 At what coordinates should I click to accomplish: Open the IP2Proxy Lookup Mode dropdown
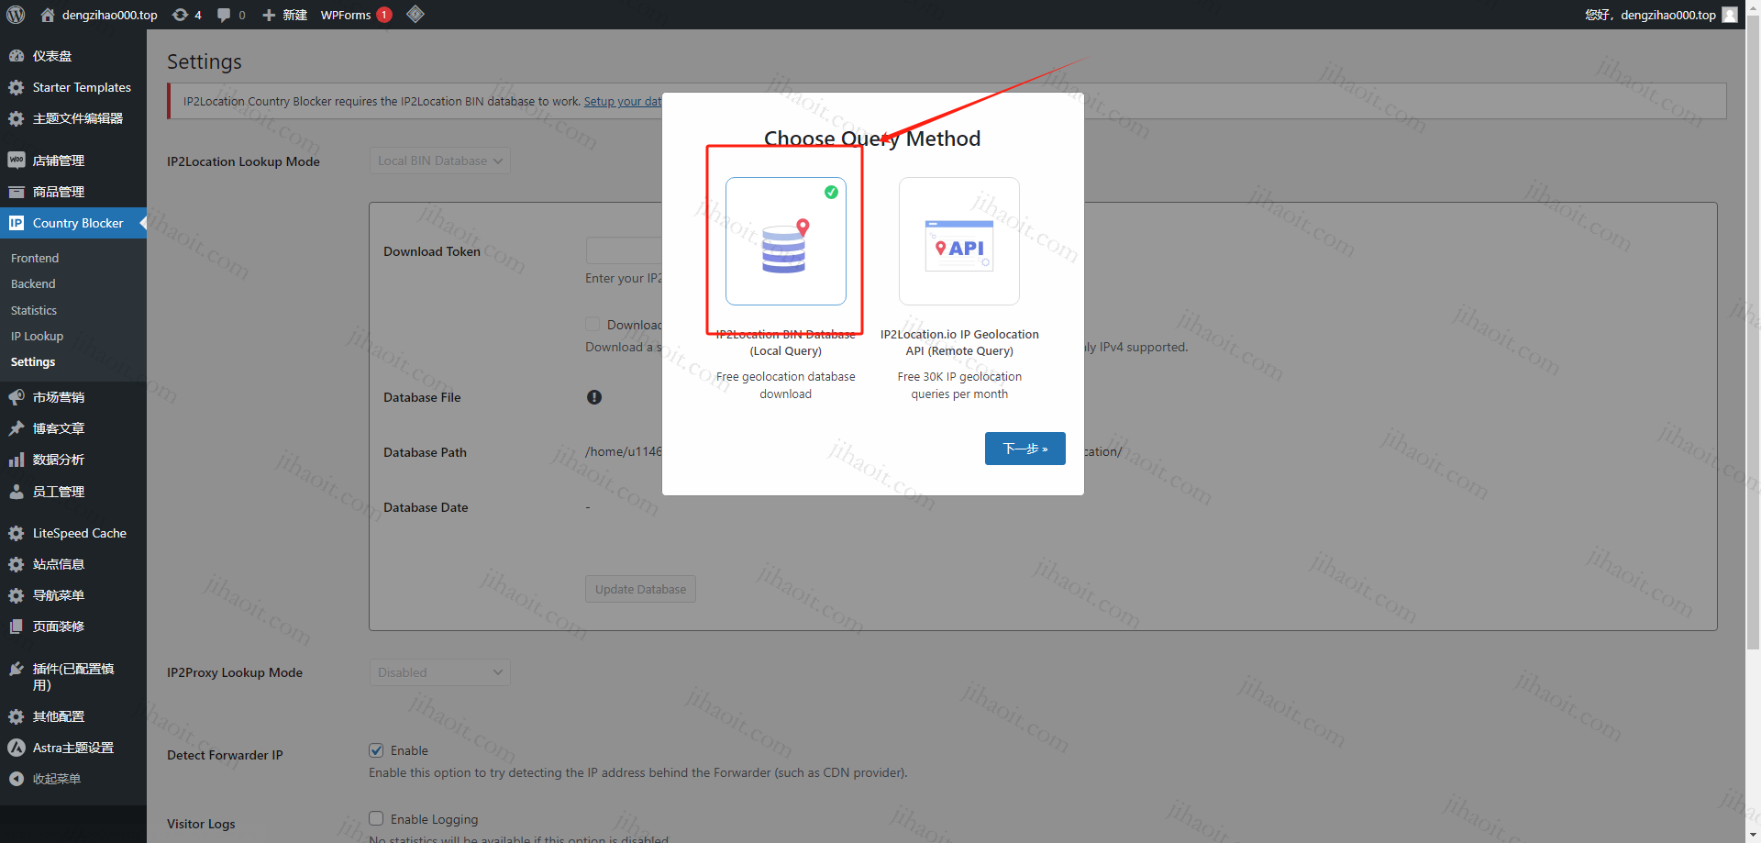pos(439,672)
